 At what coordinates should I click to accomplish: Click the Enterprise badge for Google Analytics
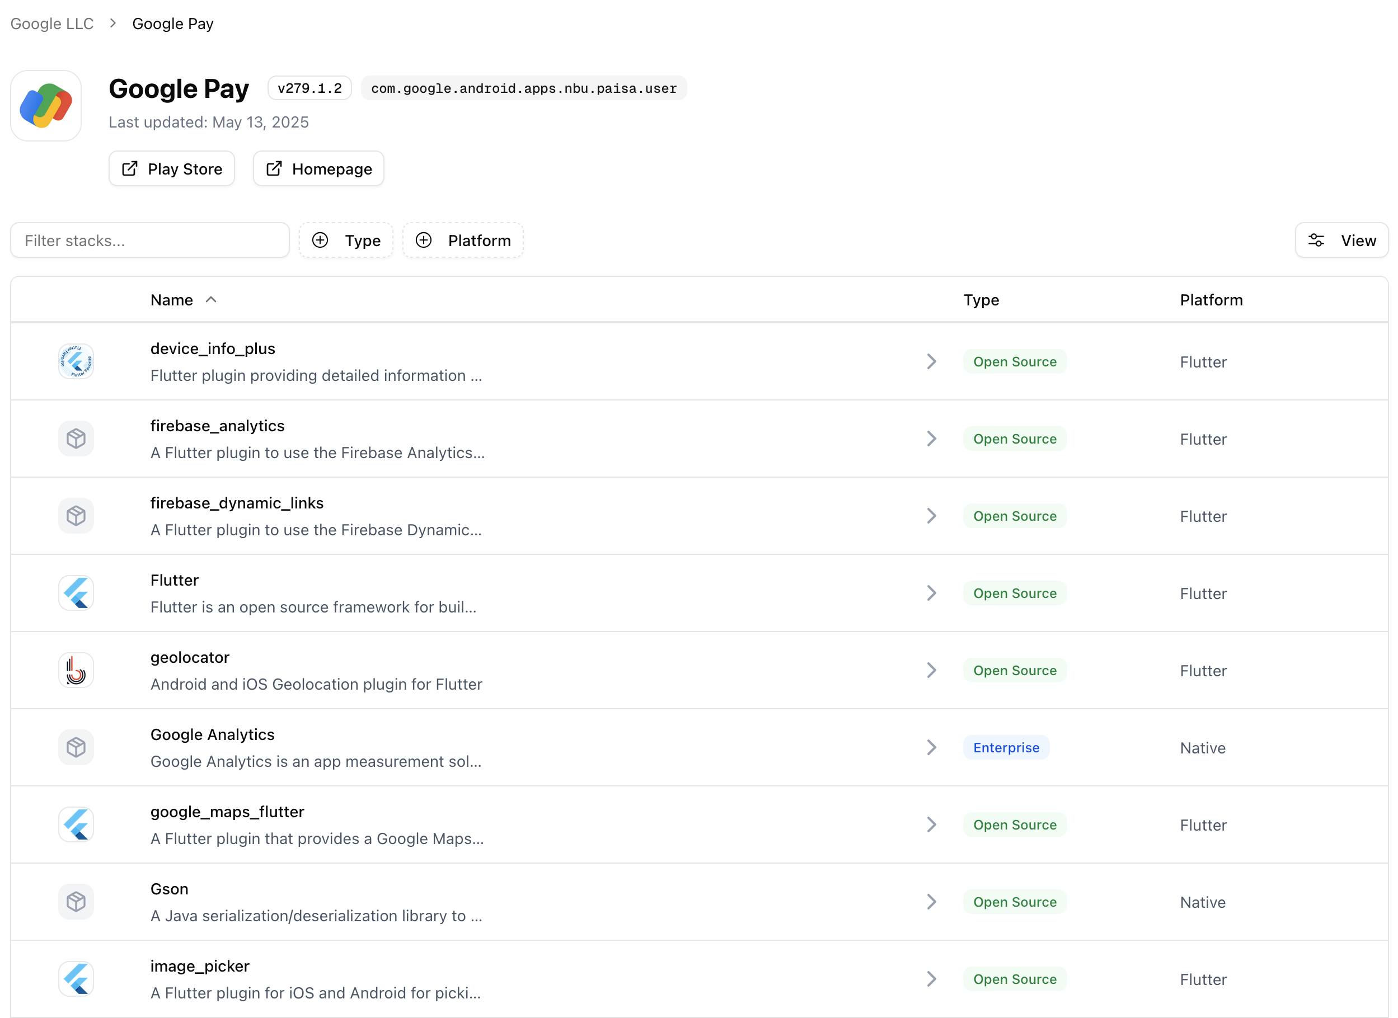click(1006, 747)
